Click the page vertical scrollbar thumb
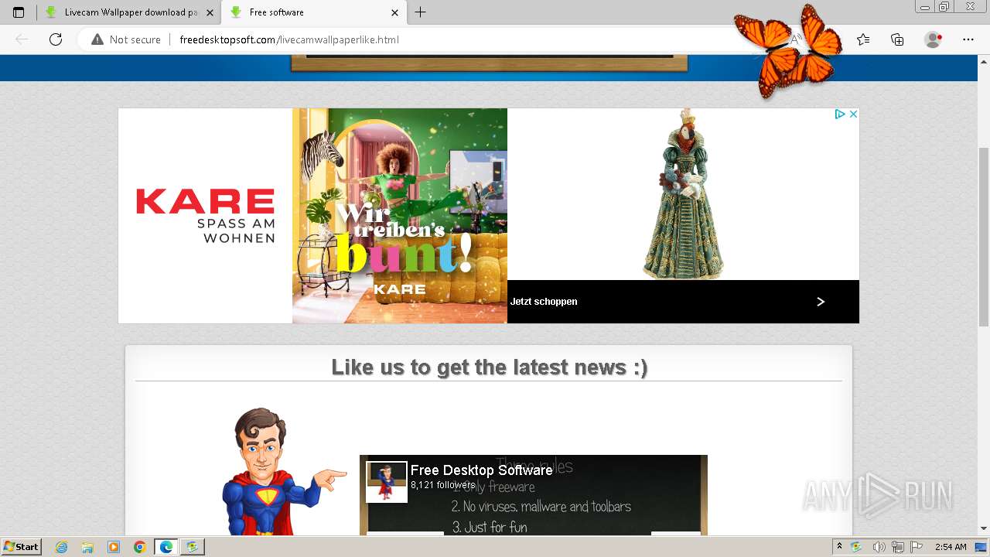Viewport: 990px width, 557px height. [984, 236]
